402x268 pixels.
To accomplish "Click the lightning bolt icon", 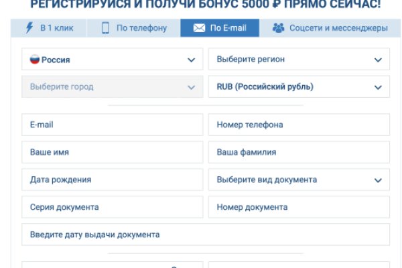I will click(29, 28).
